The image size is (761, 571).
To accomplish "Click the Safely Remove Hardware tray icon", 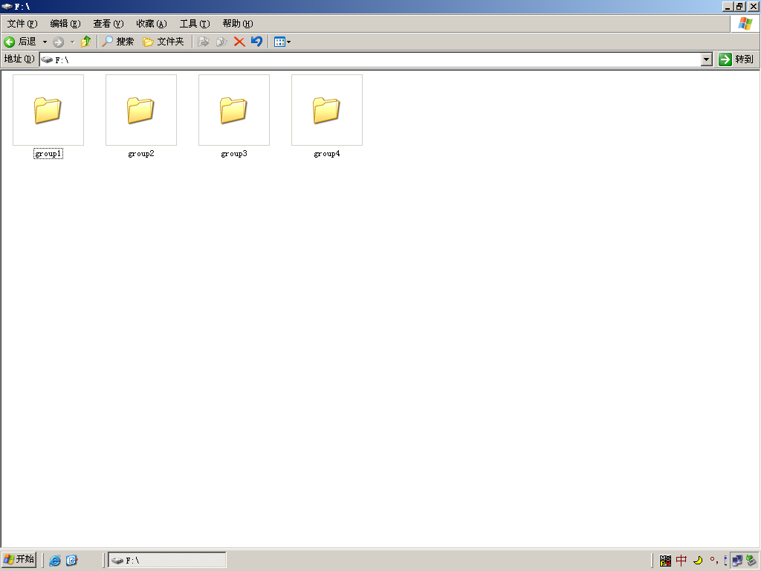I will (751, 561).
